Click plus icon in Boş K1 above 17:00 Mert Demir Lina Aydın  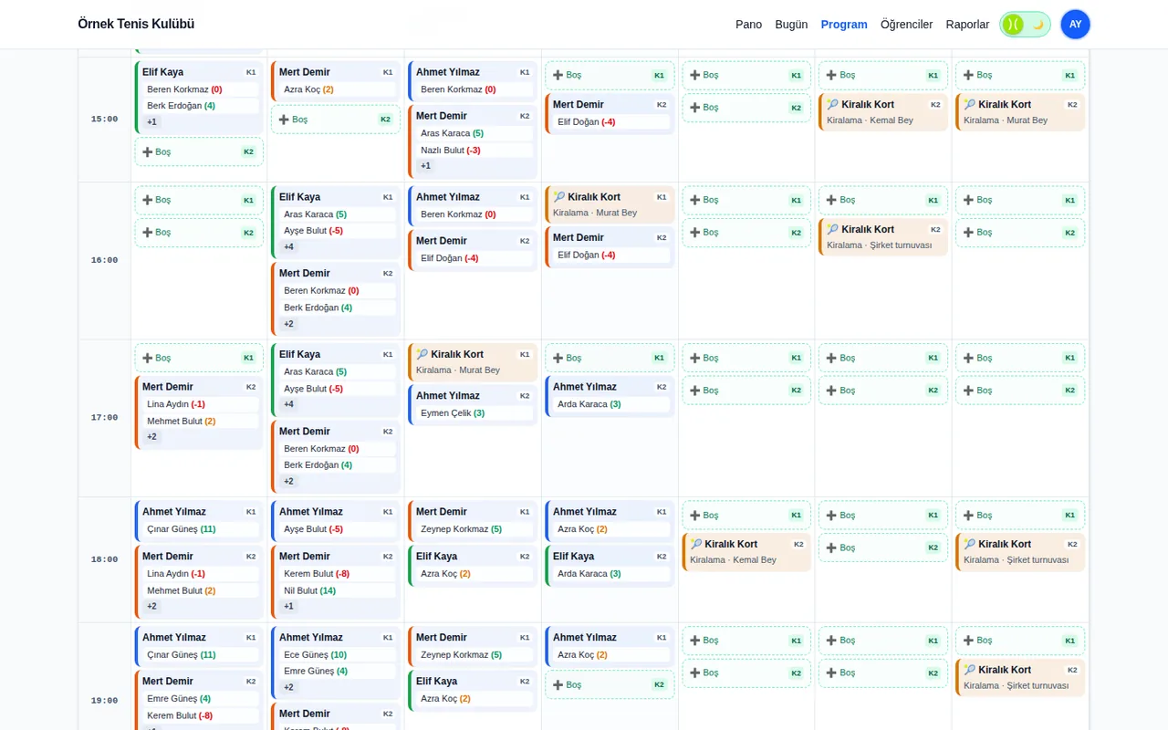[147, 358]
